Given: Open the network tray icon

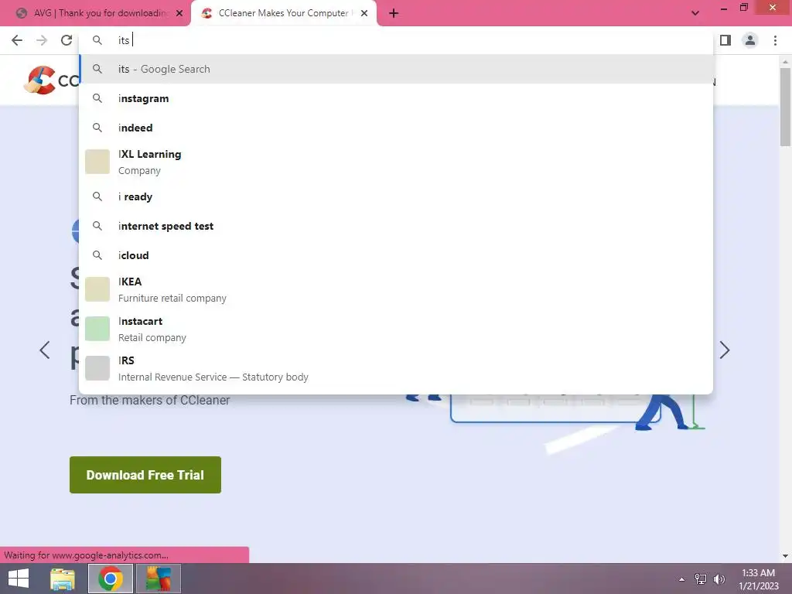Looking at the screenshot, I should (701, 579).
